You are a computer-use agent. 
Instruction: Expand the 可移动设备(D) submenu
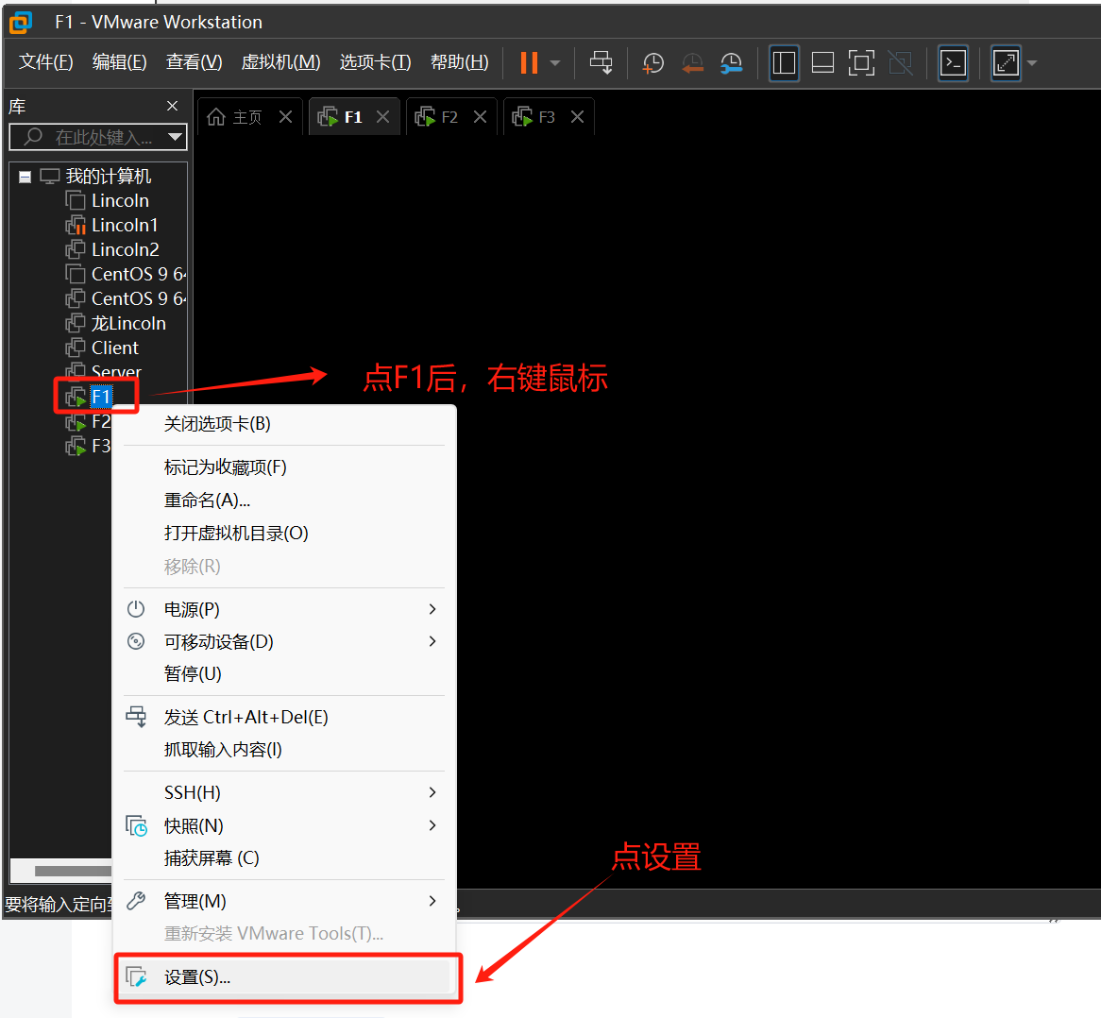coord(284,642)
